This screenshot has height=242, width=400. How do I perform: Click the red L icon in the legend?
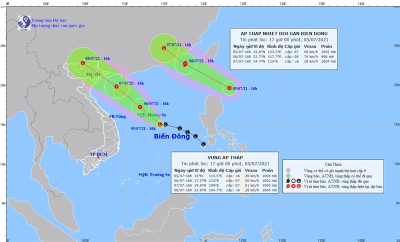(298, 186)
